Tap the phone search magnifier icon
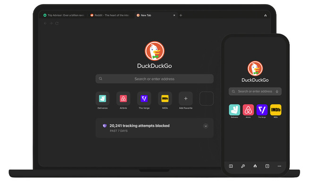 [x=234, y=92]
